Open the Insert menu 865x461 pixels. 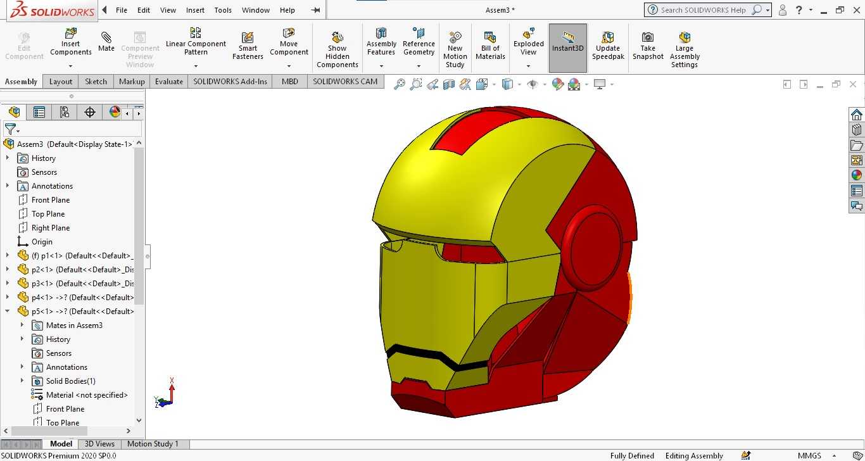(195, 10)
